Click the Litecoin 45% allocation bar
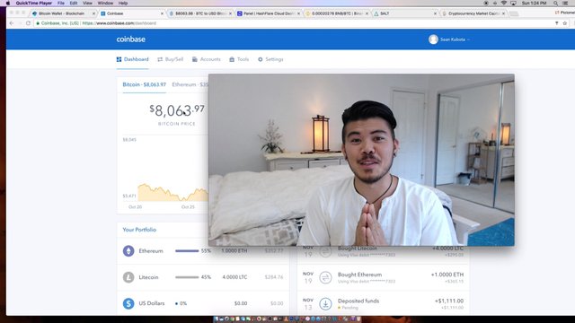The image size is (575, 323). coord(187,277)
